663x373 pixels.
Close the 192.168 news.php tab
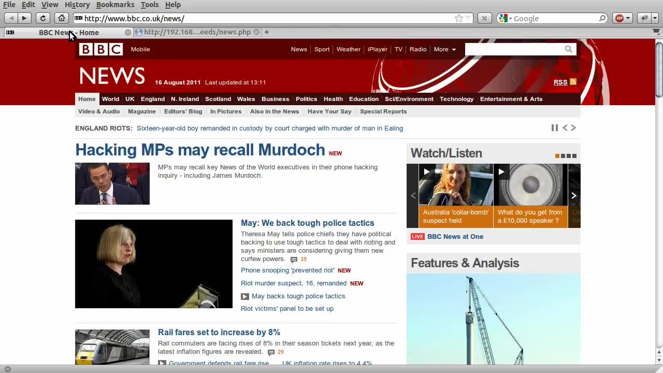pyautogui.click(x=256, y=32)
